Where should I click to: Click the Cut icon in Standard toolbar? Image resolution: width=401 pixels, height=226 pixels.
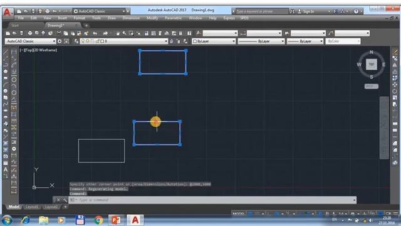click(59, 33)
